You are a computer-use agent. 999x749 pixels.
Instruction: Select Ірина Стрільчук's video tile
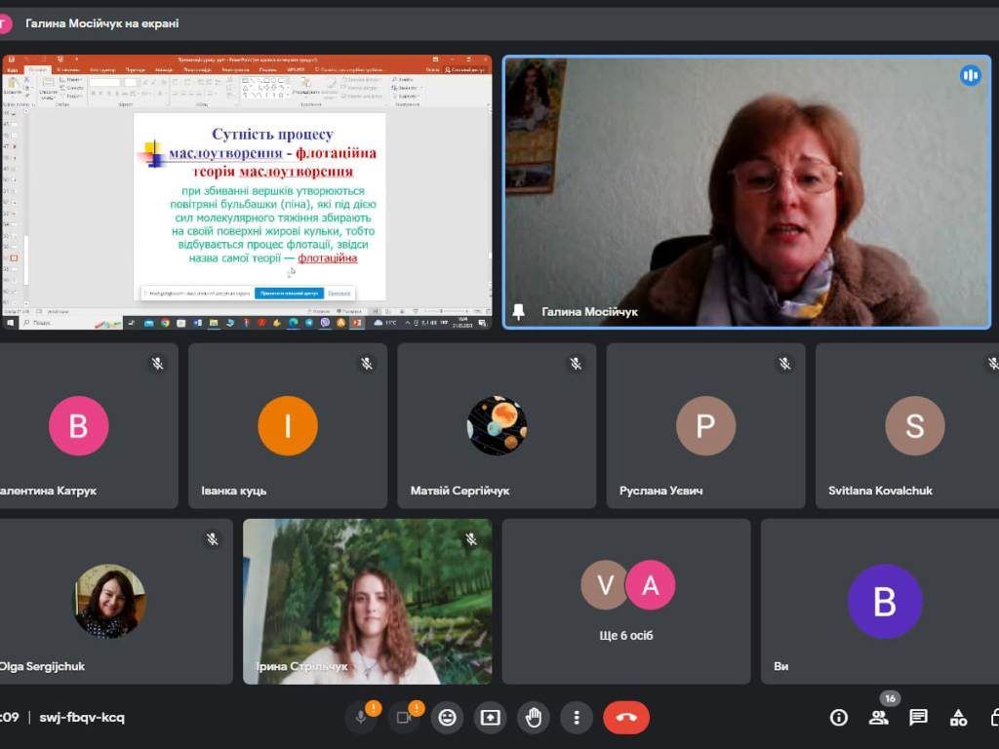pos(367,601)
